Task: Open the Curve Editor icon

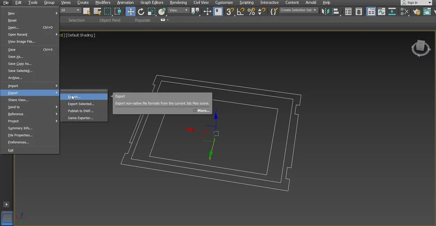Action: coord(381,11)
